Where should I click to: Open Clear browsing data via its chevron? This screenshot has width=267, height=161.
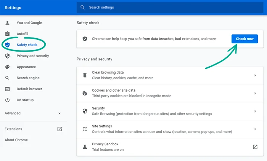tap(255, 75)
